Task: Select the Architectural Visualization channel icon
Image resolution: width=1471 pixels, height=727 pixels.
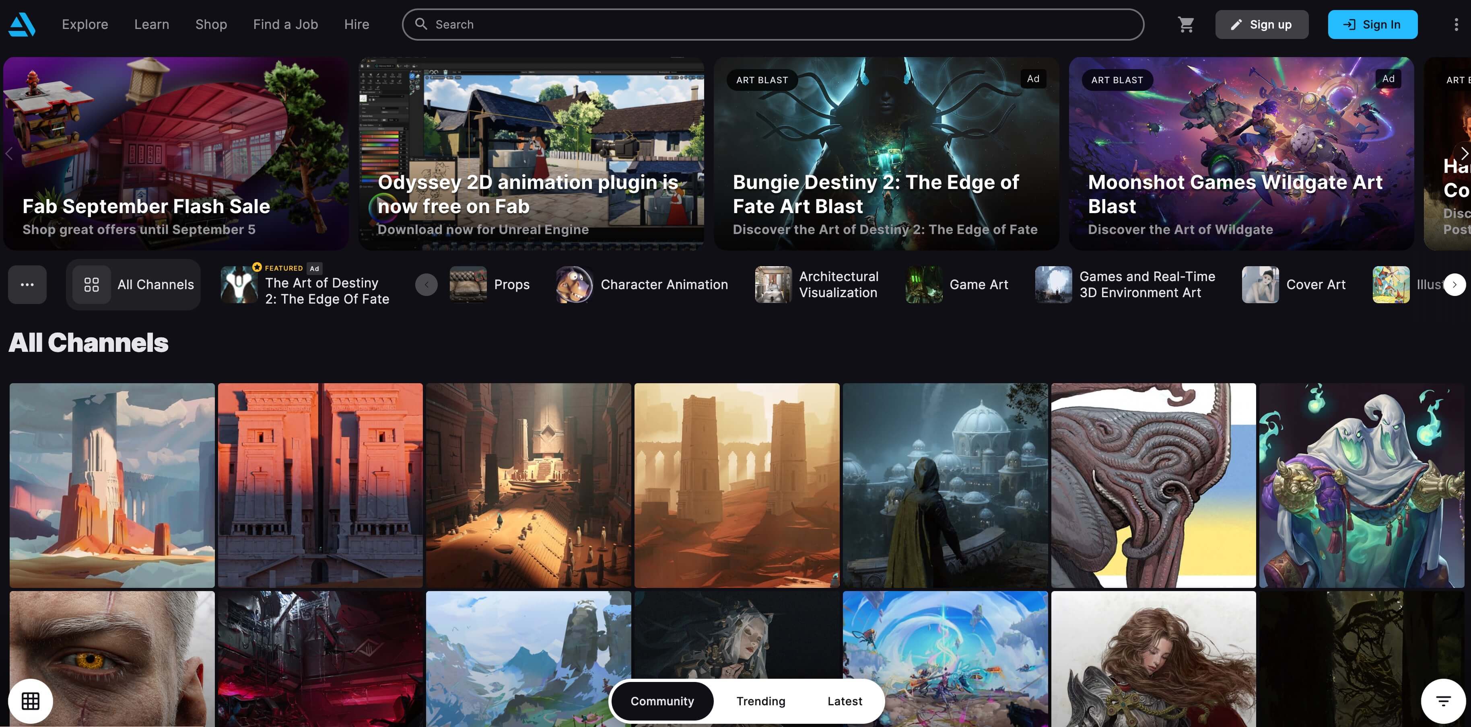Action: pyautogui.click(x=773, y=284)
